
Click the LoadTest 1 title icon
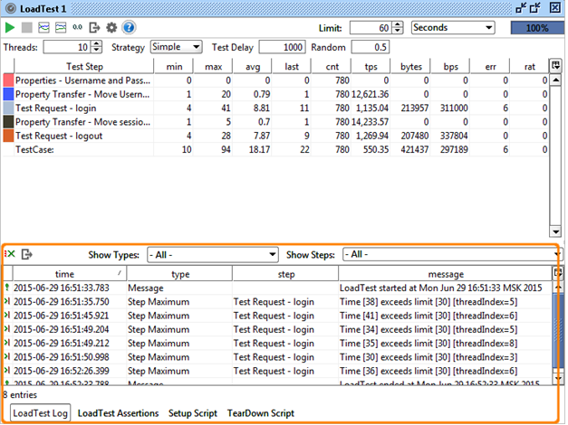tap(11, 8)
